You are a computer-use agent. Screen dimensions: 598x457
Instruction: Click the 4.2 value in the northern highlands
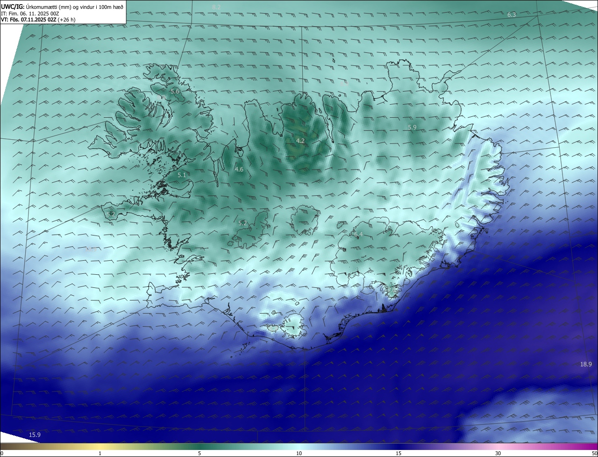300,141
